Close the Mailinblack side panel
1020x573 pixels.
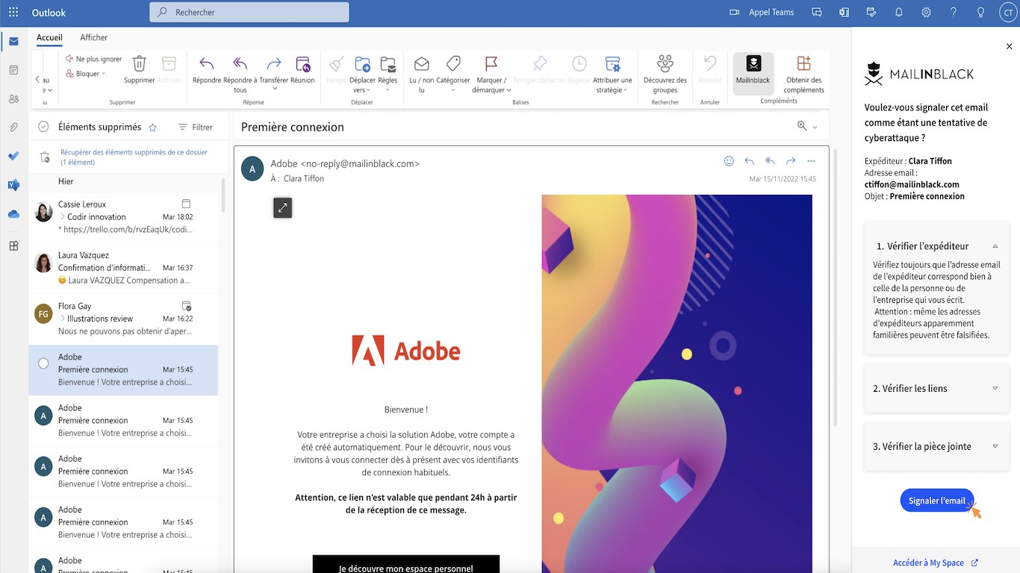point(1010,46)
